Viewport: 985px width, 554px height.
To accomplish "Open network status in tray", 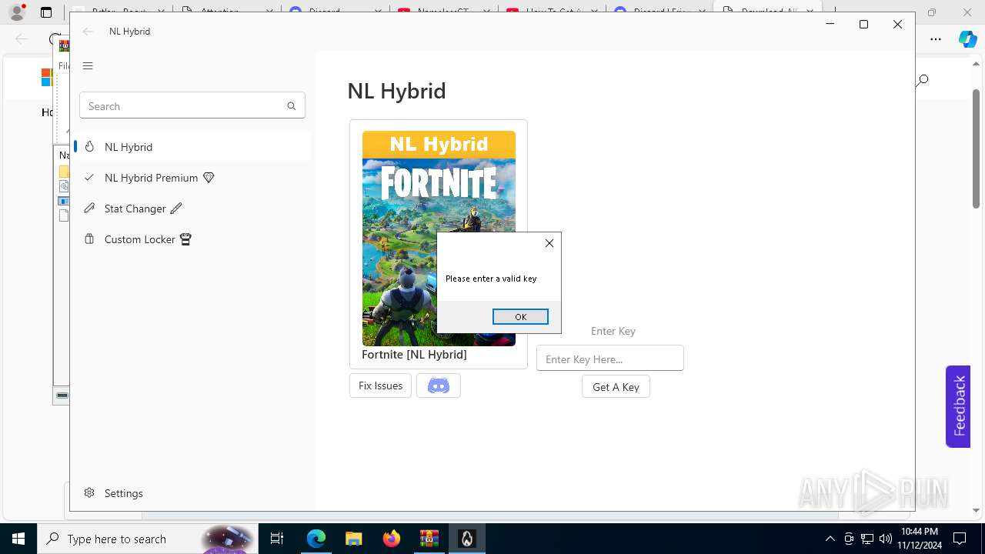I will click(x=867, y=539).
